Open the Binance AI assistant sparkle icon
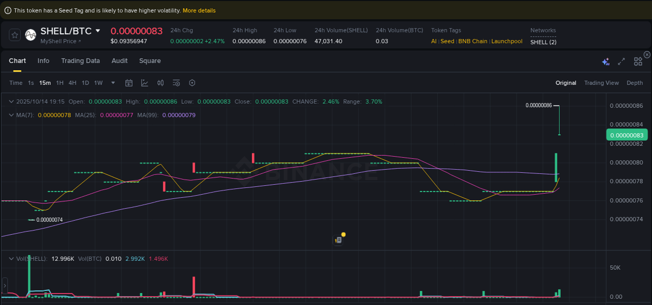652x305 pixels. click(606, 61)
